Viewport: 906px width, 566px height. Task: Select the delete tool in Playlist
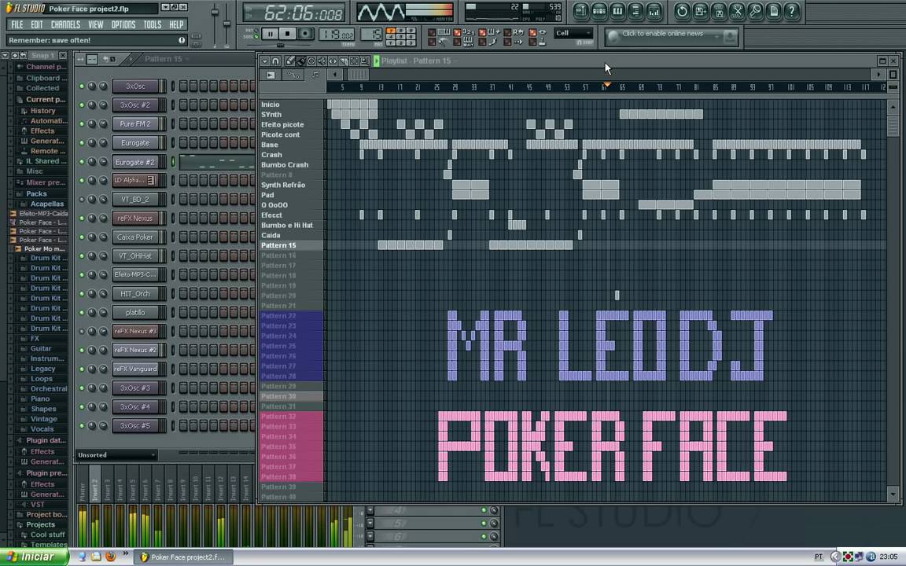click(x=311, y=61)
